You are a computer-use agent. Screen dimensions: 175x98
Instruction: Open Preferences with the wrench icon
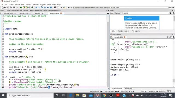(x=61, y=7)
